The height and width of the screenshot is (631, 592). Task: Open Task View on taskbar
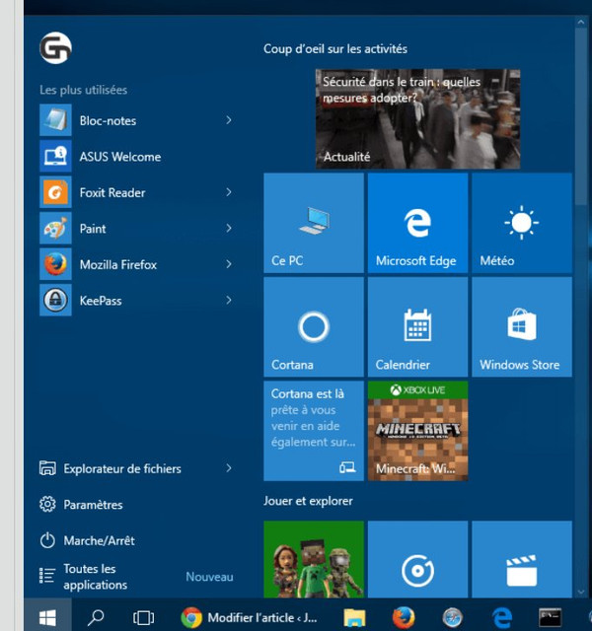(x=144, y=617)
